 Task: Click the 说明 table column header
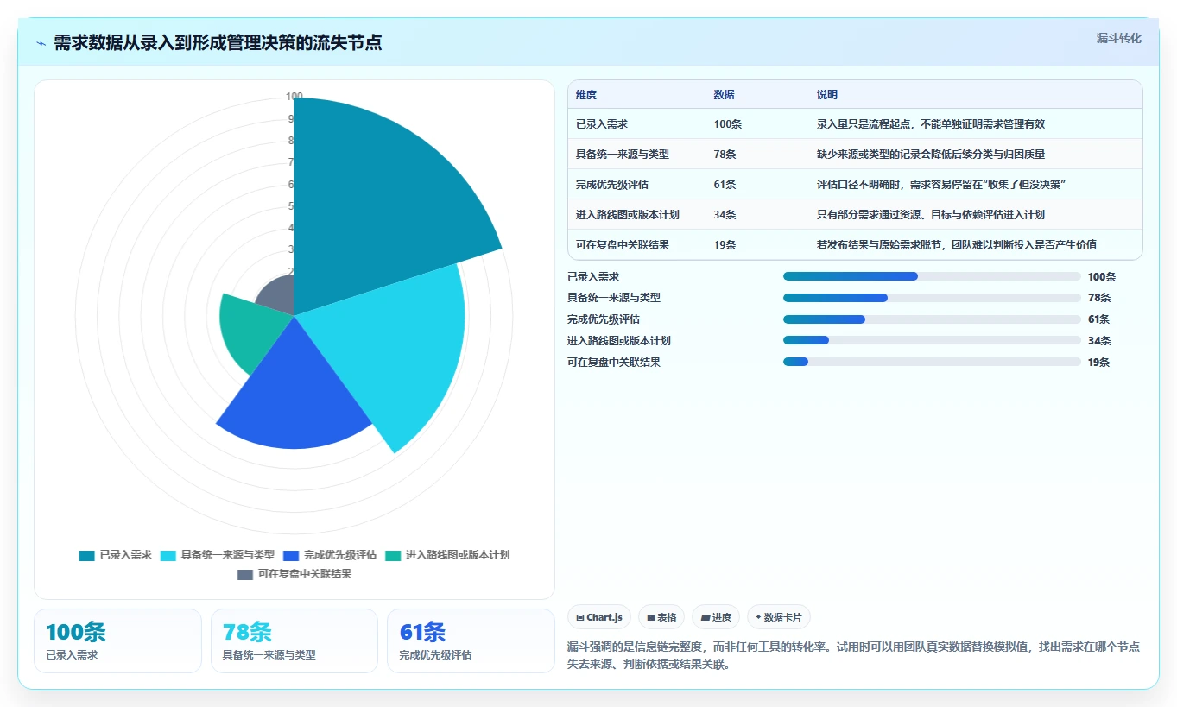pyautogui.click(x=827, y=95)
